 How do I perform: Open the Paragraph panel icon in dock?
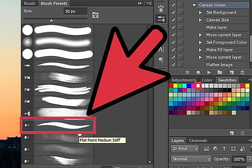[161, 60]
